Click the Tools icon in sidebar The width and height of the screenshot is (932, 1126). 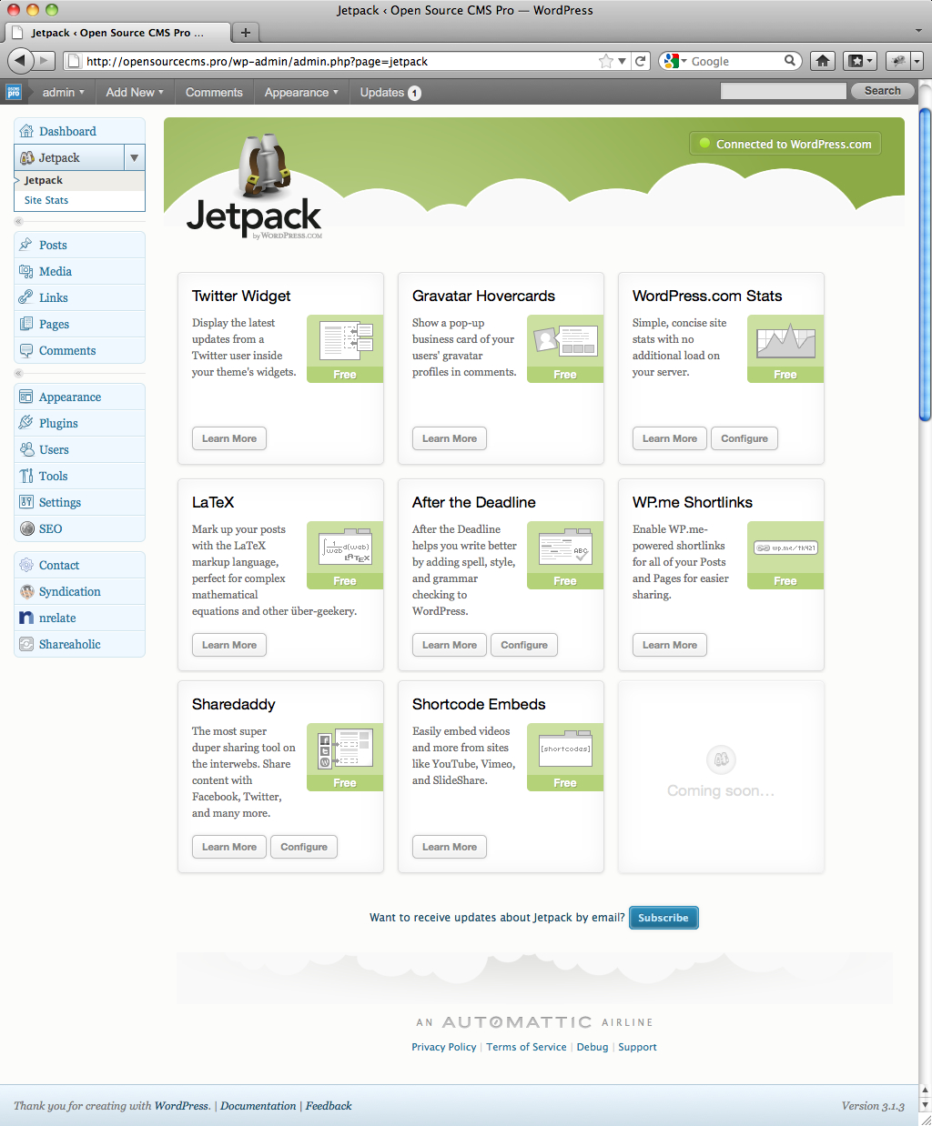pos(26,476)
